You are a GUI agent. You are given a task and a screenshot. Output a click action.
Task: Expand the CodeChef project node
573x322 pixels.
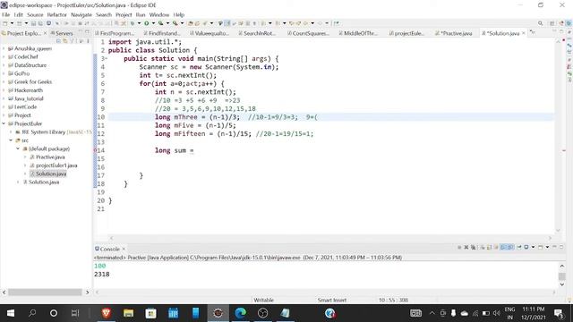4,56
